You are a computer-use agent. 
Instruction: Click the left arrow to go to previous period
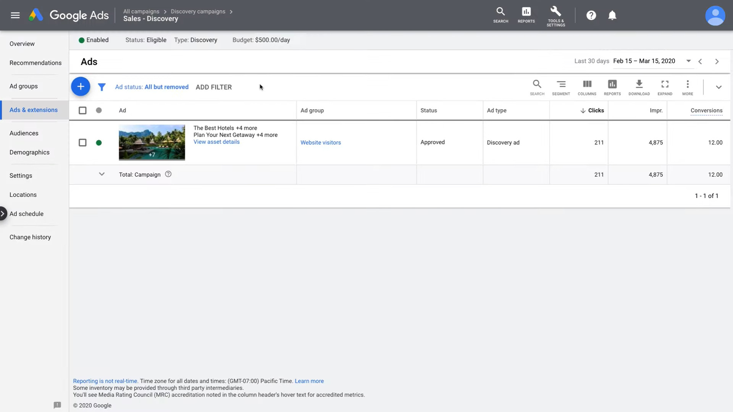[x=700, y=61]
